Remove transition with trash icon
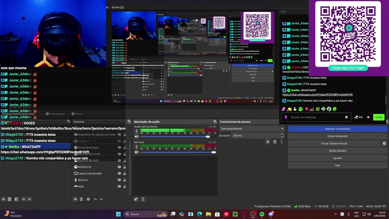Image resolution: width=389 pixels, height=219 pixels. point(275,142)
